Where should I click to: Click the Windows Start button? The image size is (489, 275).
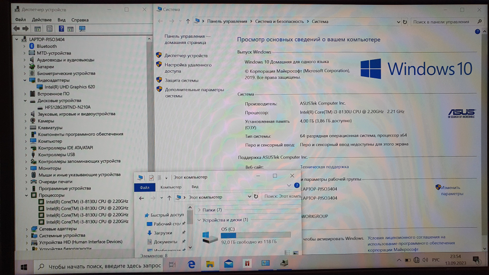23,267
